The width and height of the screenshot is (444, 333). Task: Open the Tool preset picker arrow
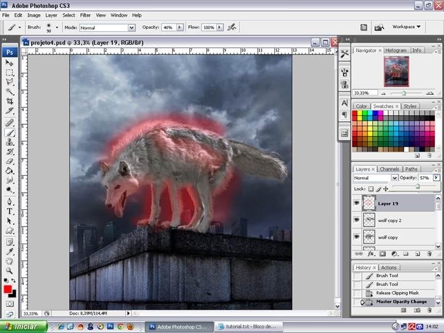pyautogui.click(x=20, y=28)
